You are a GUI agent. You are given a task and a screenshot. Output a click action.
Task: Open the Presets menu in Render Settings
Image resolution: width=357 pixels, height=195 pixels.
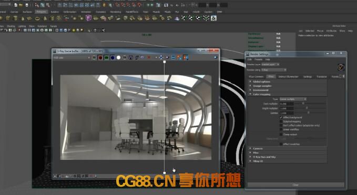(x=258, y=59)
